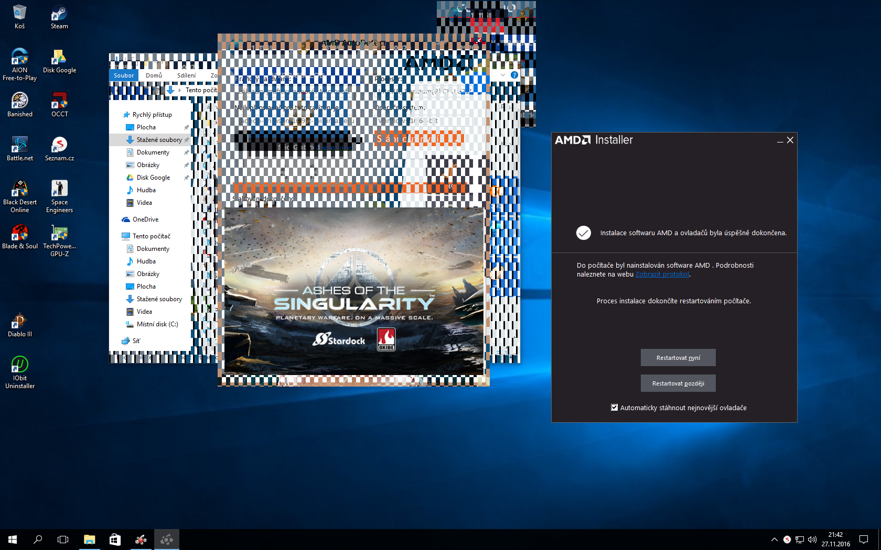This screenshot has height=550, width=881.
Task: Click Tento počítač in Explorer address bar
Action: [x=201, y=90]
